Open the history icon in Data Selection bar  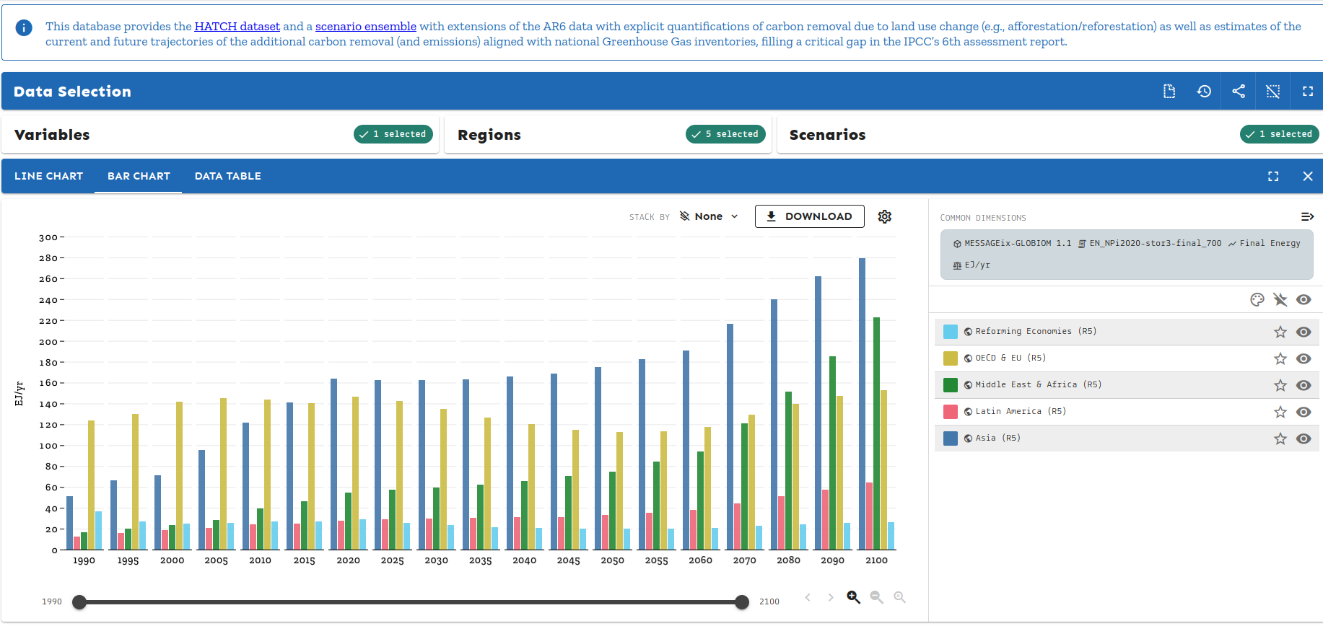click(1204, 92)
